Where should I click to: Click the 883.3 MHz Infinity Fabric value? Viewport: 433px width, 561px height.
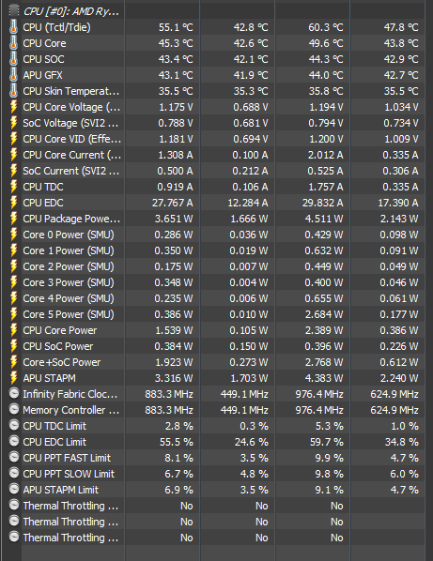pos(169,394)
